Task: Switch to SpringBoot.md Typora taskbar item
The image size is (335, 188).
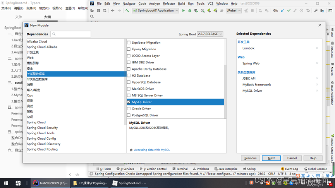Action: click(x=129, y=183)
